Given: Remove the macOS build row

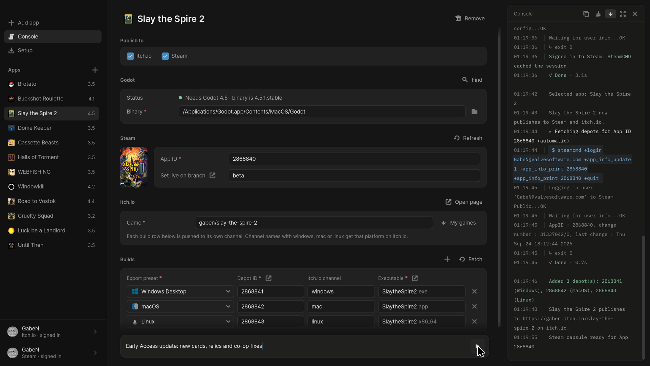Looking at the screenshot, I should tap(474, 306).
